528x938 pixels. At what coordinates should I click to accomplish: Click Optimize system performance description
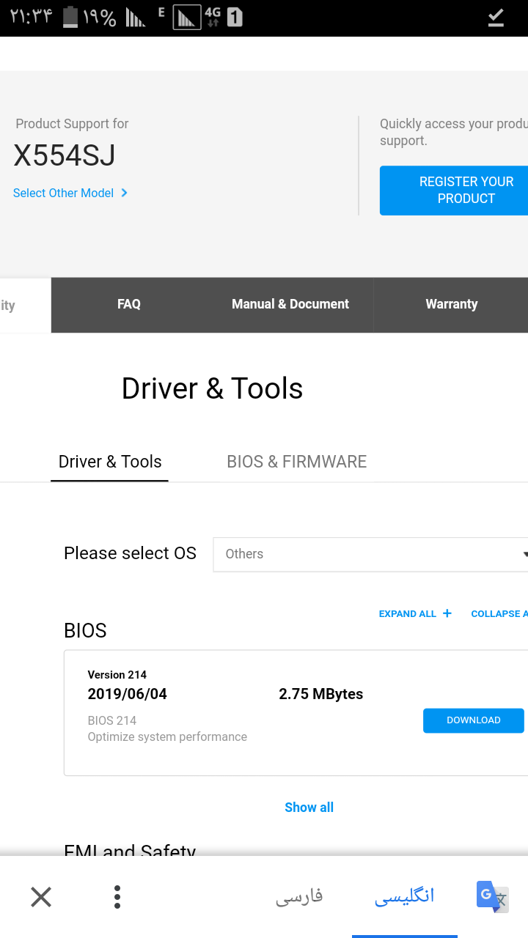point(167,737)
